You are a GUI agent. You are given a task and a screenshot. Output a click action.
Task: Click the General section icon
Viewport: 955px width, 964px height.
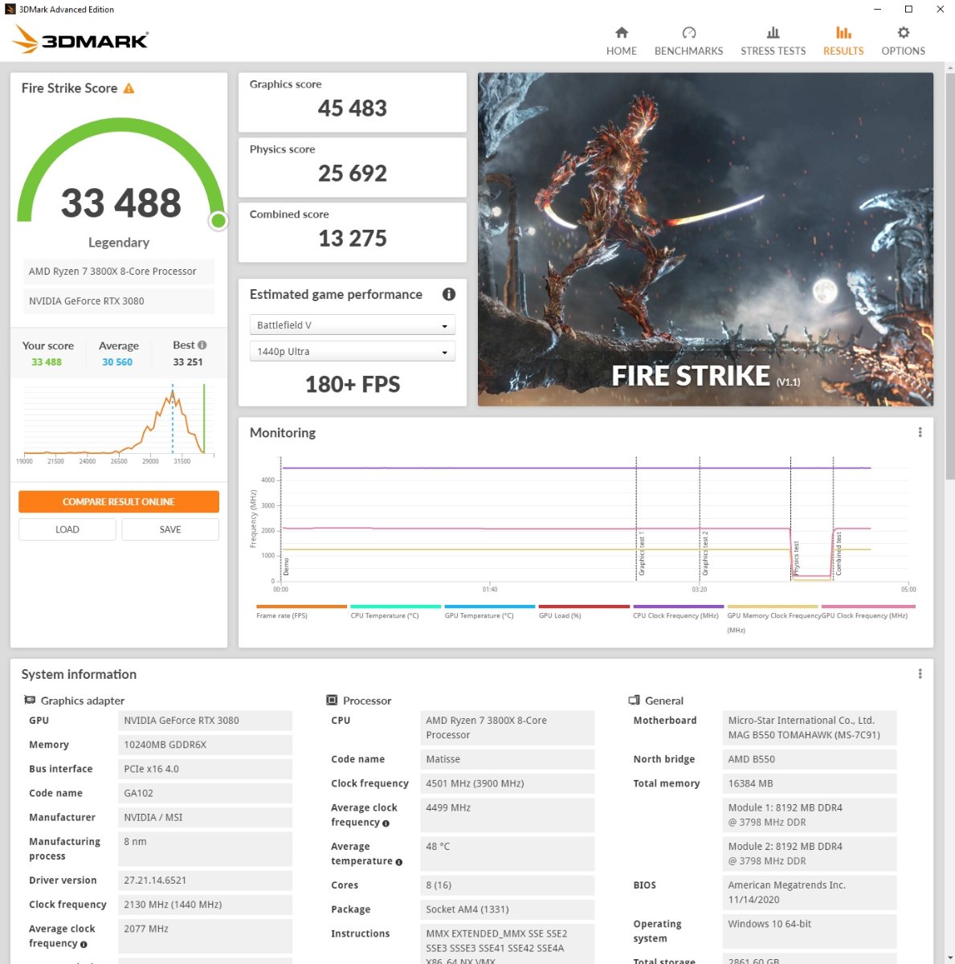pyautogui.click(x=634, y=700)
